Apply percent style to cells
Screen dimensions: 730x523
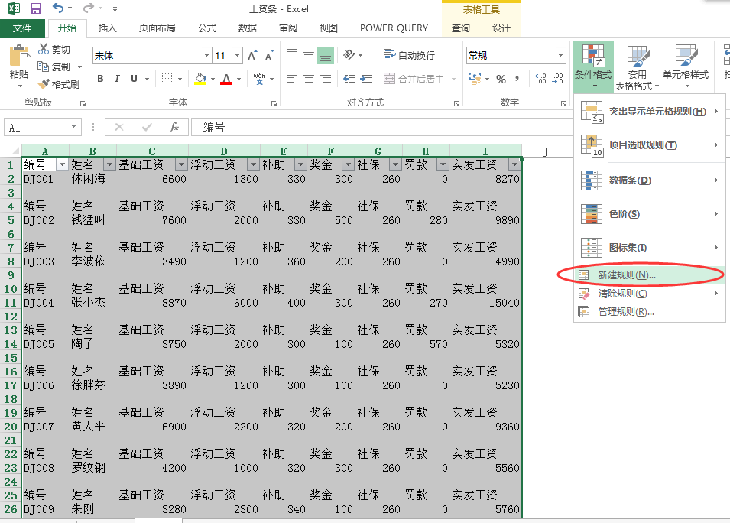click(x=501, y=80)
